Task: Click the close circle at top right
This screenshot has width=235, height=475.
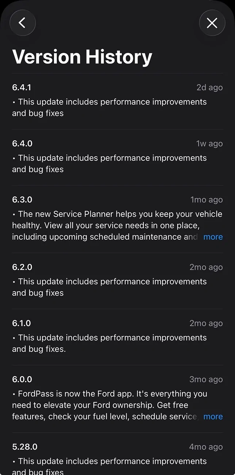Action: coord(212,23)
